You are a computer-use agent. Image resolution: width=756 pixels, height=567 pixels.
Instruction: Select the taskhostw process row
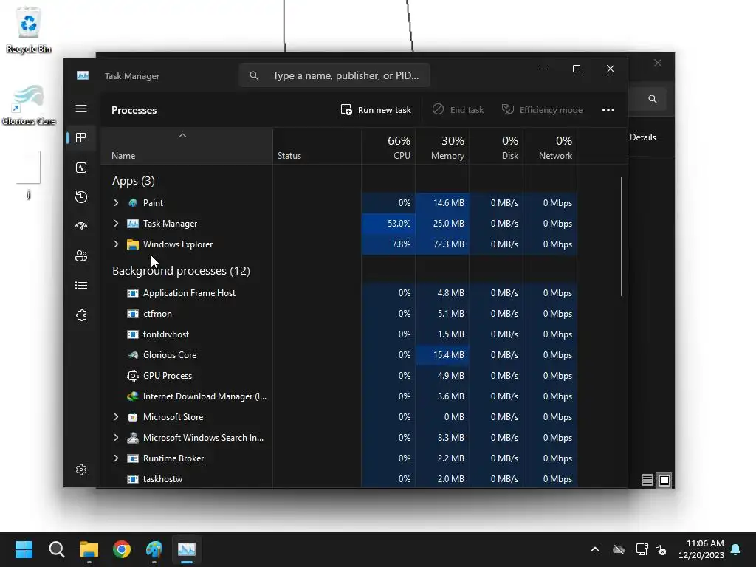(339, 479)
